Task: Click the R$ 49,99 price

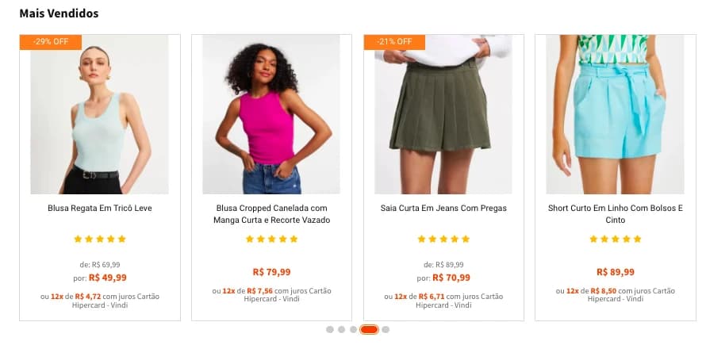Action: (108, 278)
